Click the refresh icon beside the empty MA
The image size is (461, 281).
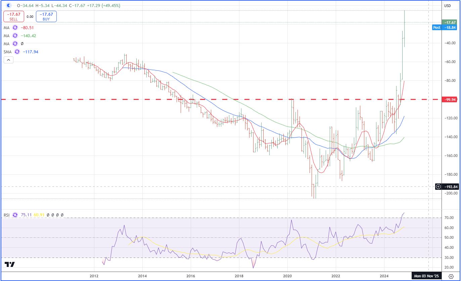(15, 44)
